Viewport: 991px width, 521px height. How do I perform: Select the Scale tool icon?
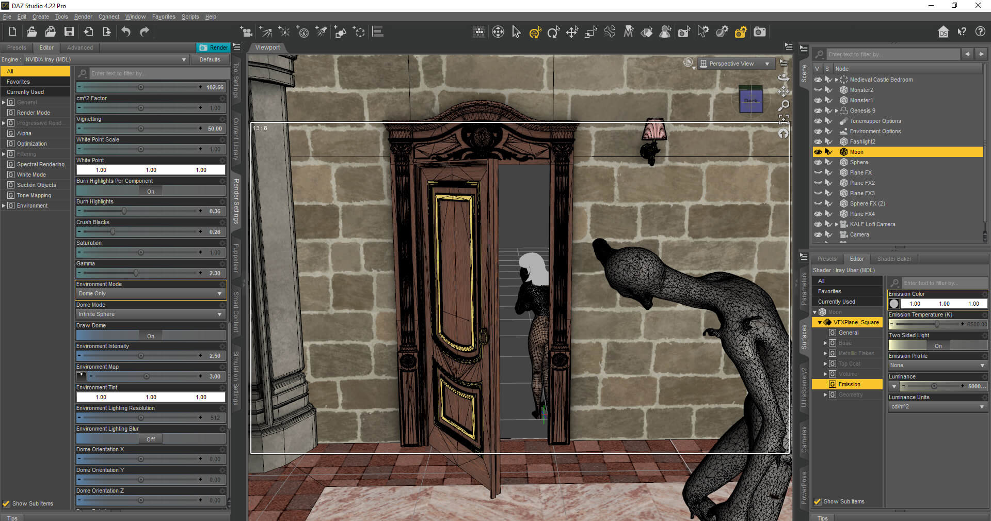click(x=590, y=32)
